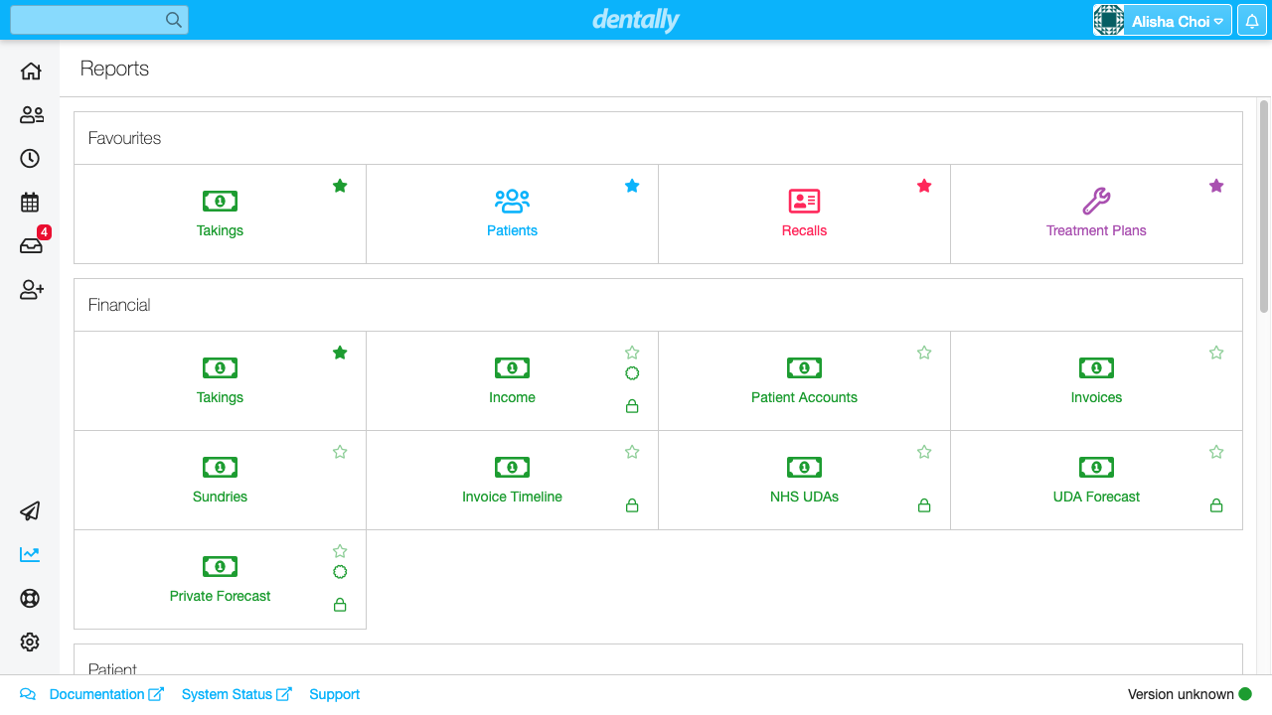Open the paper plane sidebar icon
The width and height of the screenshot is (1272, 715).
[30, 511]
